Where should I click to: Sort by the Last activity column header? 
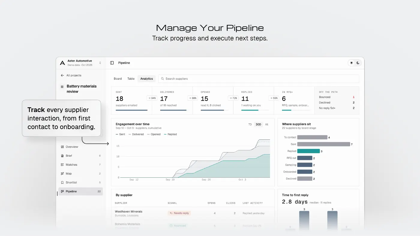(x=253, y=203)
